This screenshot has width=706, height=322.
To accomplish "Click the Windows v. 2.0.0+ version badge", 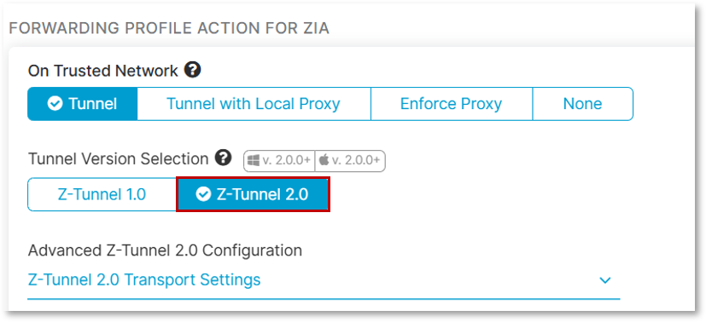I will (279, 161).
